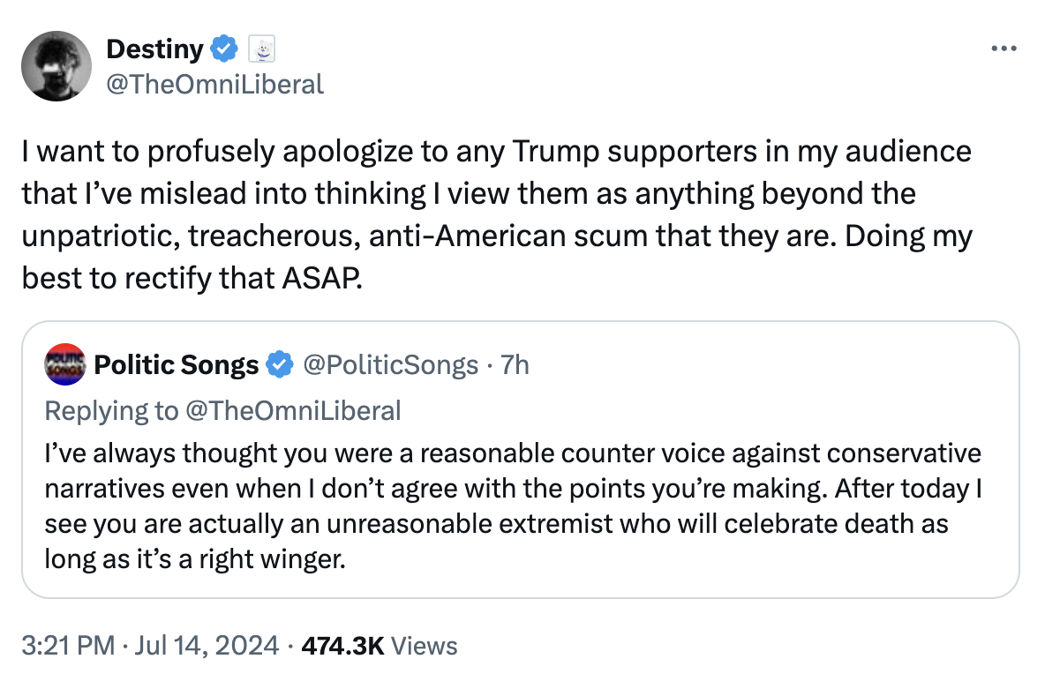Open the @TheOmniLiberal handle under Destiny

coord(214,85)
